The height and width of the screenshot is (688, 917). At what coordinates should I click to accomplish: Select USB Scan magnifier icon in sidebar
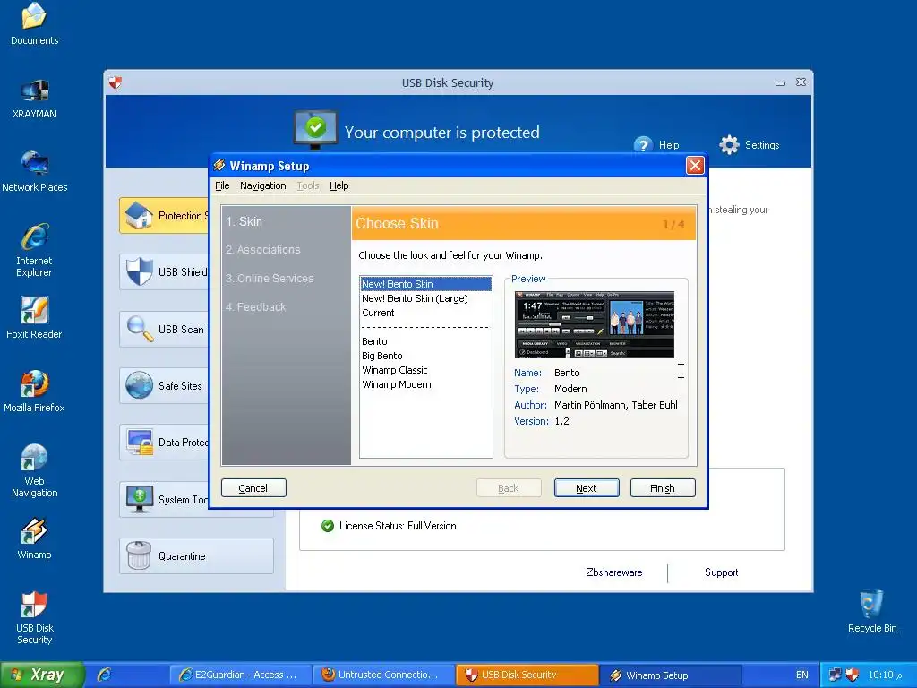[139, 329]
